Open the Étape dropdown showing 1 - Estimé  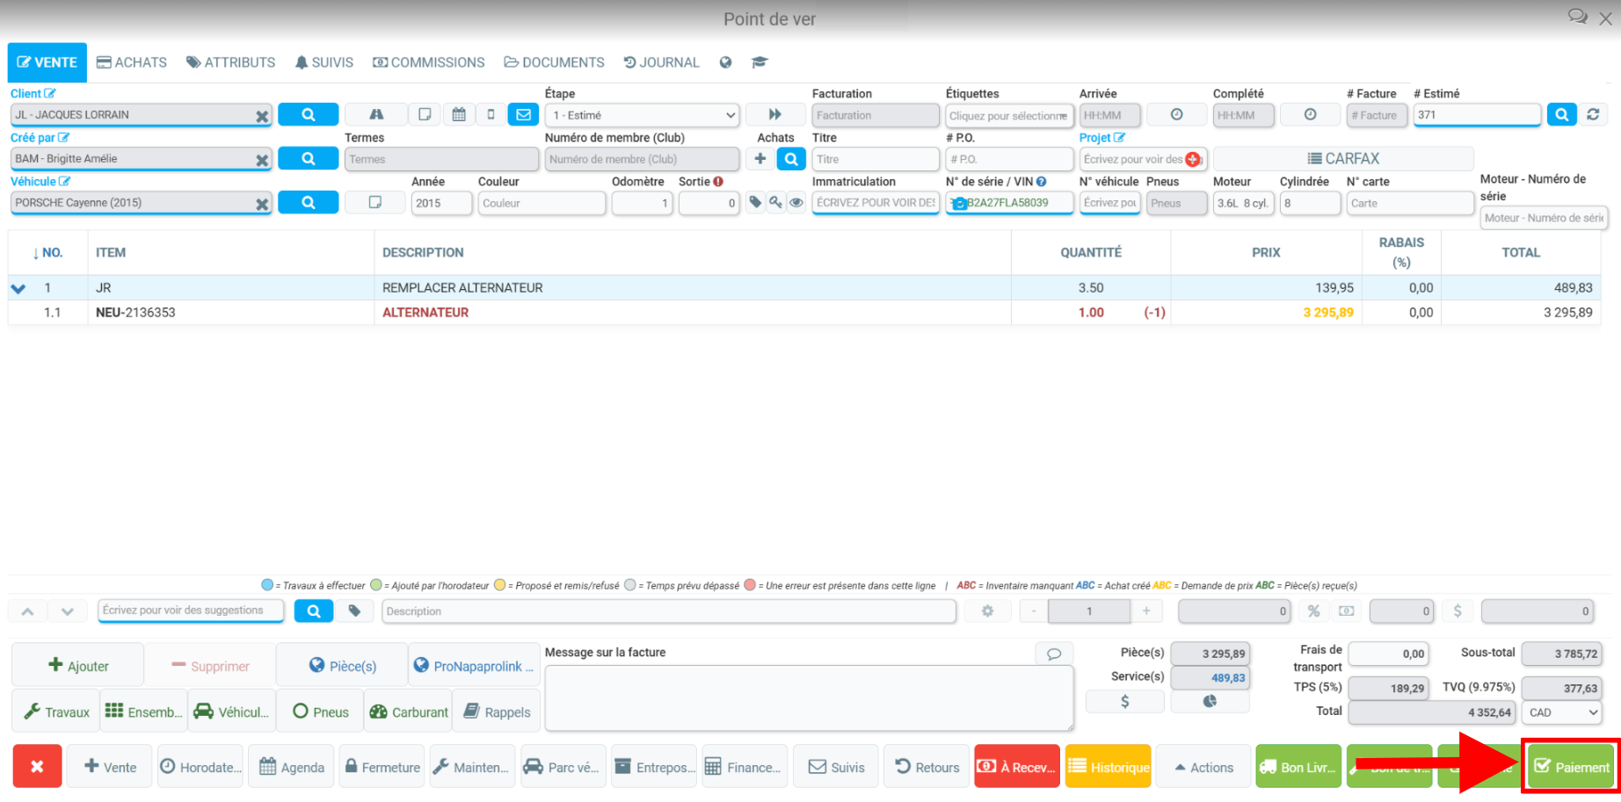[x=643, y=115]
